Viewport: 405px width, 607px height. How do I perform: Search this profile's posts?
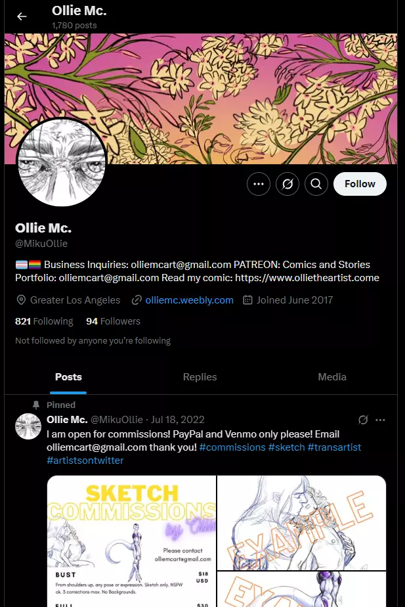(316, 184)
